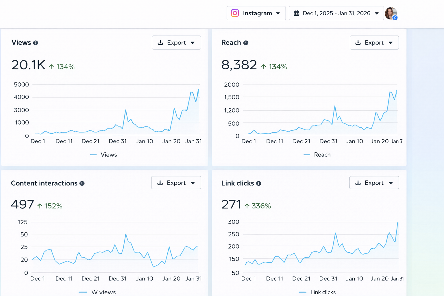Open the Instagram platform dropdown
This screenshot has width=444, height=296.
(278, 13)
